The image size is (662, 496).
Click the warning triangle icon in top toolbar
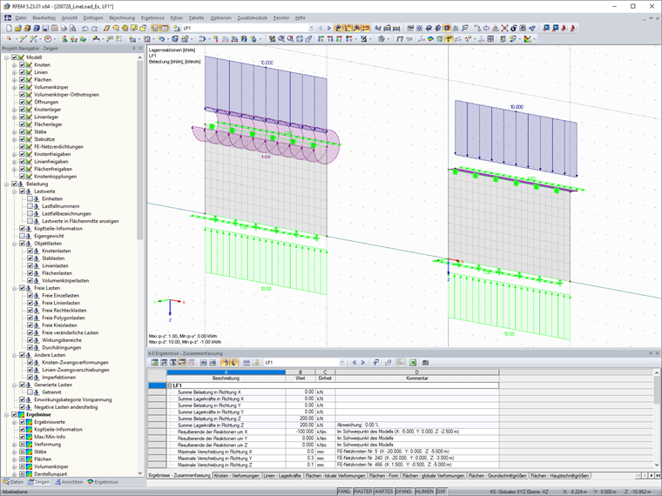coord(496,28)
